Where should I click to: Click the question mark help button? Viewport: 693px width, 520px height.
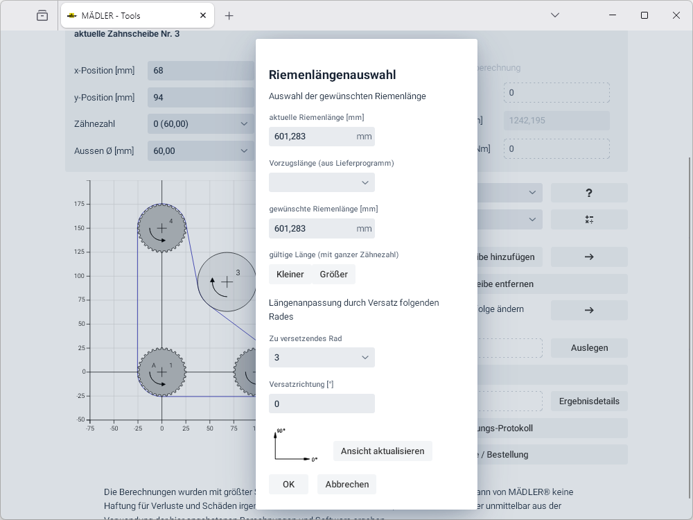tap(588, 193)
